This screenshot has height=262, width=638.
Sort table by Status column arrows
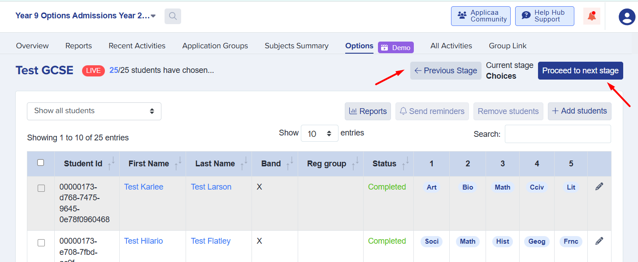point(405,164)
